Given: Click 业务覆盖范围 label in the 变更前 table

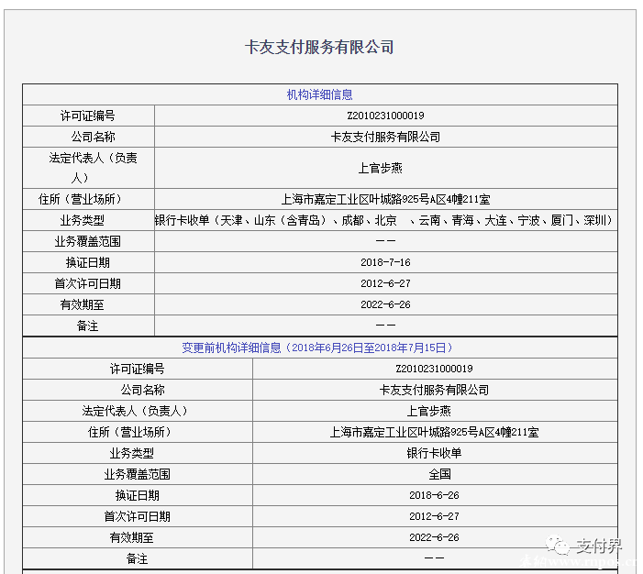Looking at the screenshot, I should (x=137, y=474).
